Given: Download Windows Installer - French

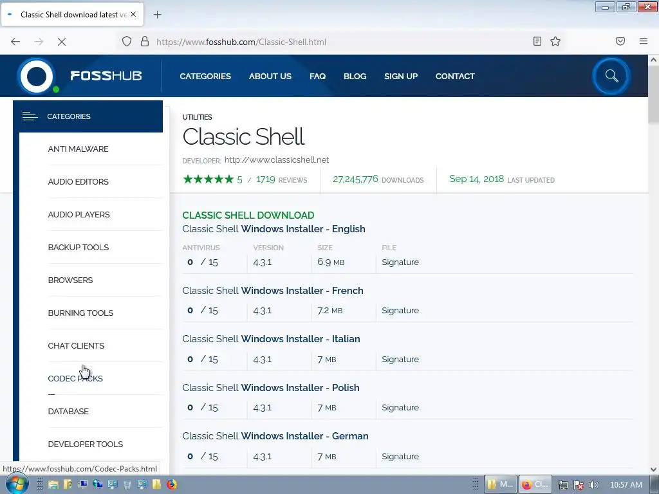Looking at the screenshot, I should 273,291.
